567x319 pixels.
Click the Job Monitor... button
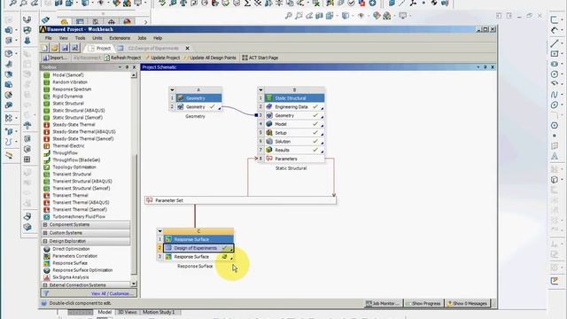[x=383, y=303]
